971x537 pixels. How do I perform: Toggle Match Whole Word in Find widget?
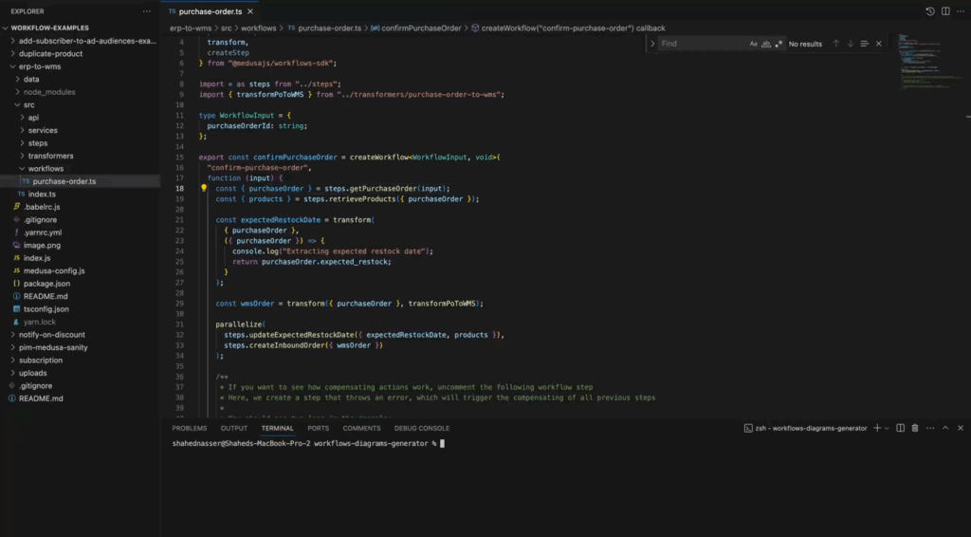(766, 44)
